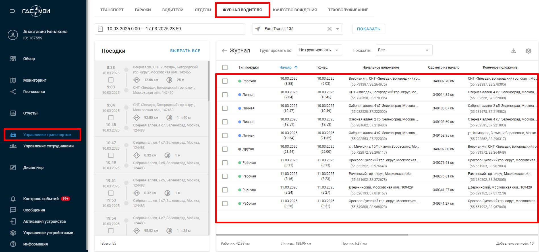Check the Другая trip row checkbox
This screenshot has height=252, width=539.
pos(225,149)
